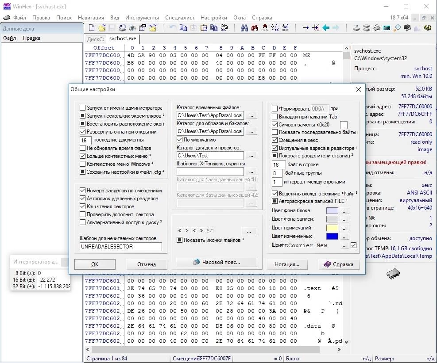Enable 'Запуск от имени администратора' checkbox
The height and width of the screenshot is (363, 437).
click(x=82, y=108)
